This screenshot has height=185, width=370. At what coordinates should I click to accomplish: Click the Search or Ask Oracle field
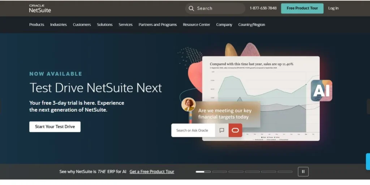point(193,130)
